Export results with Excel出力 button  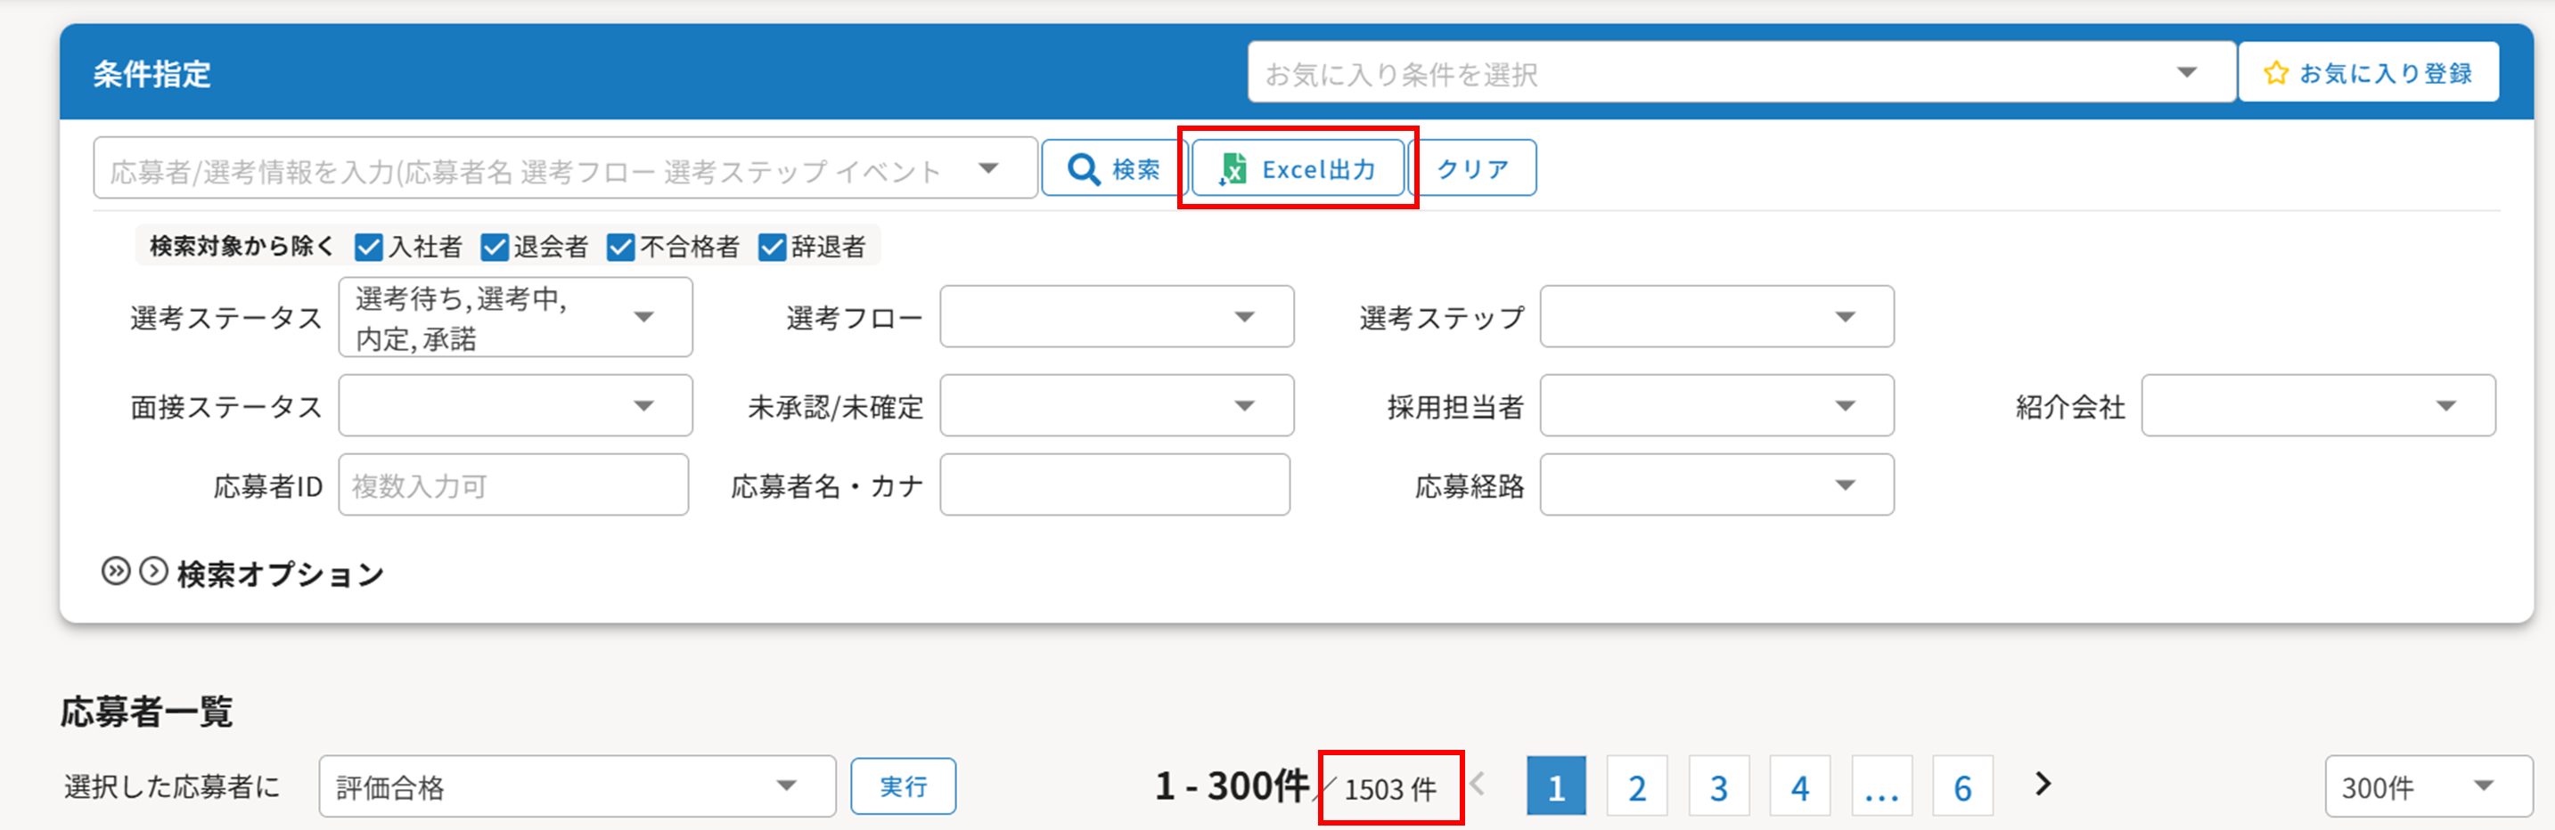[x=1298, y=168]
